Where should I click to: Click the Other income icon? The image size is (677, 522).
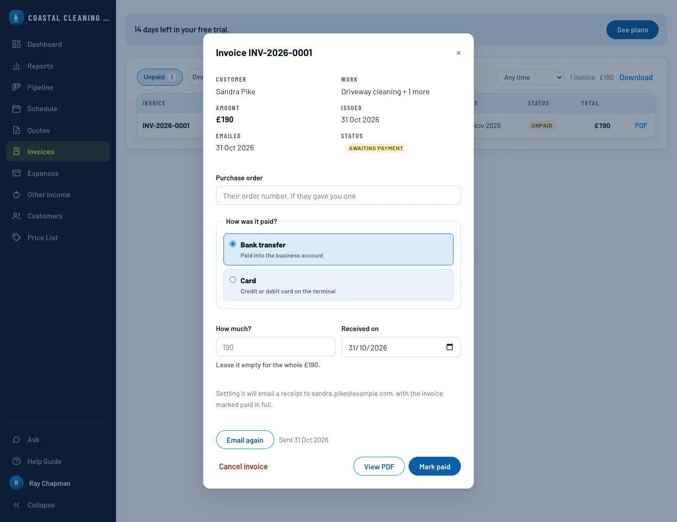point(16,195)
